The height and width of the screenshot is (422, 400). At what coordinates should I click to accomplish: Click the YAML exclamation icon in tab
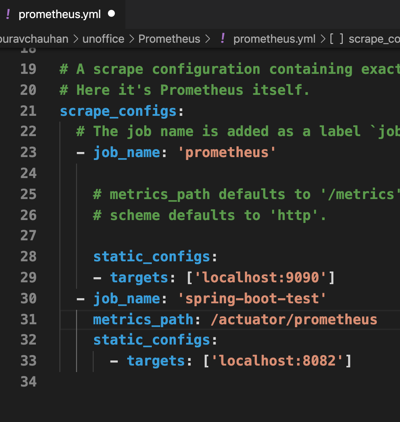click(8, 14)
